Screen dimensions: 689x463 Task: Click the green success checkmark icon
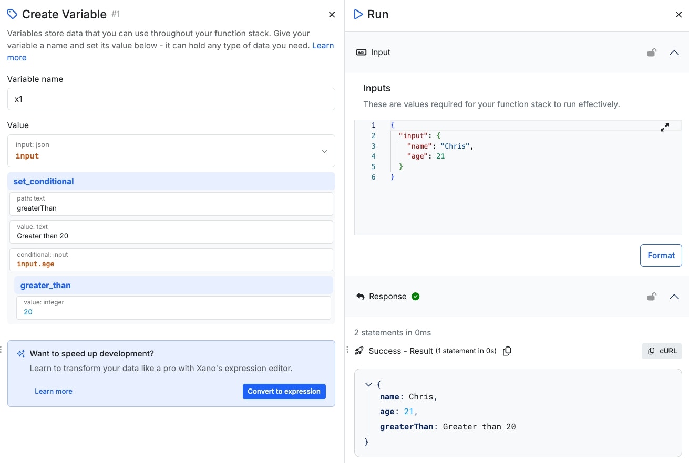[416, 297]
